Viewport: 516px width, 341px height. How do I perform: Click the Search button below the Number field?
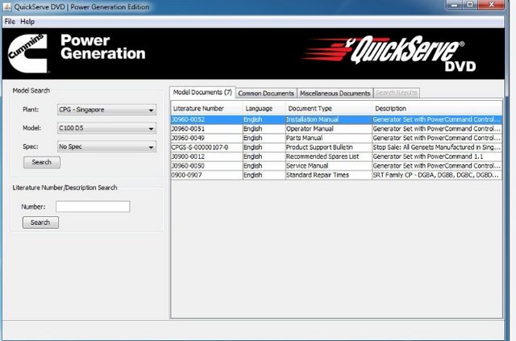coord(40,222)
